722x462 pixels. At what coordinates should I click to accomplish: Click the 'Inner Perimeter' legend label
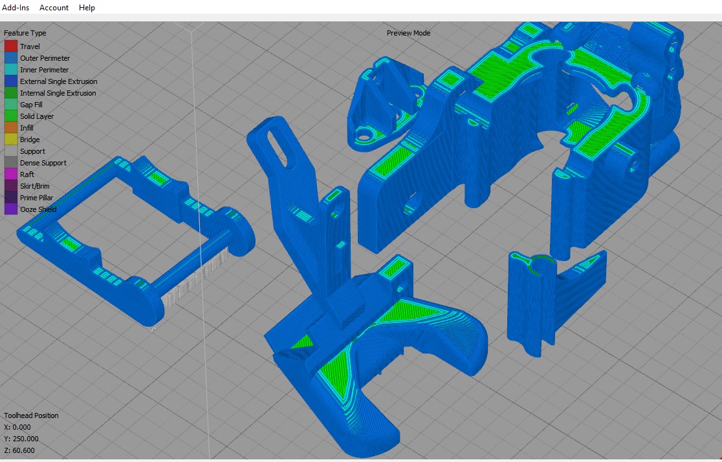point(44,69)
